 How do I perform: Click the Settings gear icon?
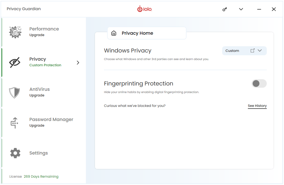coord(15,153)
